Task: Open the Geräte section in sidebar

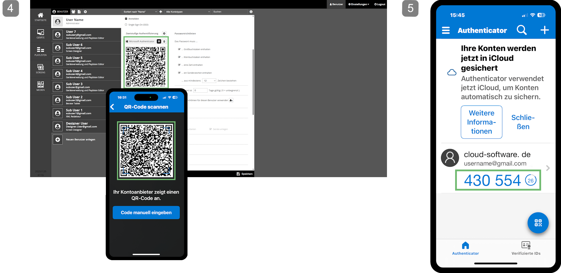Action: pyautogui.click(x=40, y=34)
